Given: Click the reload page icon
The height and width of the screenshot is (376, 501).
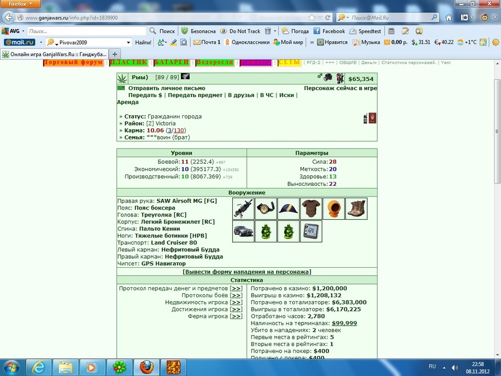Looking at the screenshot, I should (328, 18).
